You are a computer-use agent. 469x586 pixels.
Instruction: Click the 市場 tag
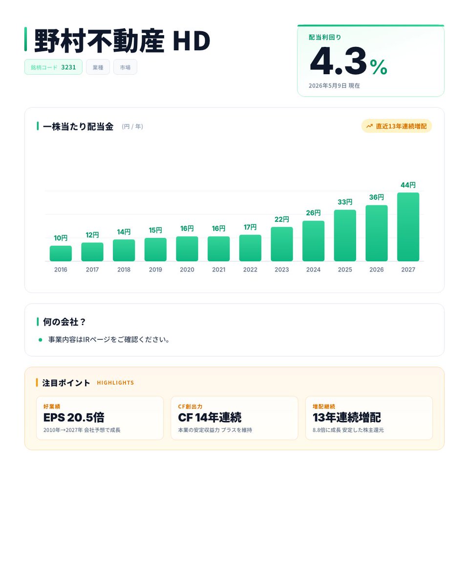(x=125, y=67)
